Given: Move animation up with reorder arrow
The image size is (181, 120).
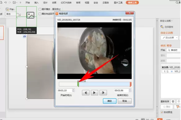Looking at the screenshot, I should pyautogui.click(x=173, y=101).
